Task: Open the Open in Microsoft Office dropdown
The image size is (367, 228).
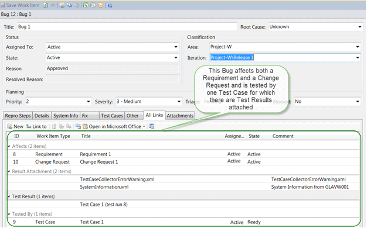Action: coord(144,126)
